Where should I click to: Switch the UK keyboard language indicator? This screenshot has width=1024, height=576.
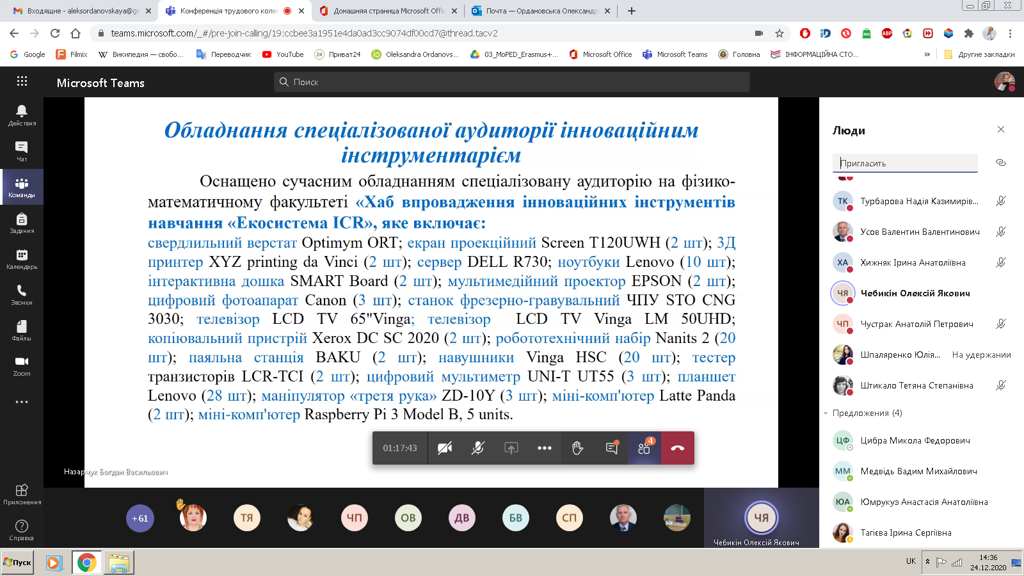click(911, 561)
